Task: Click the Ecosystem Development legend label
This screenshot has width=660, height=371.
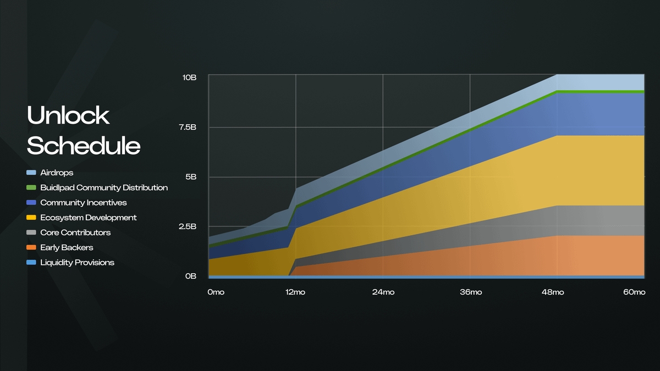Action: coord(89,218)
